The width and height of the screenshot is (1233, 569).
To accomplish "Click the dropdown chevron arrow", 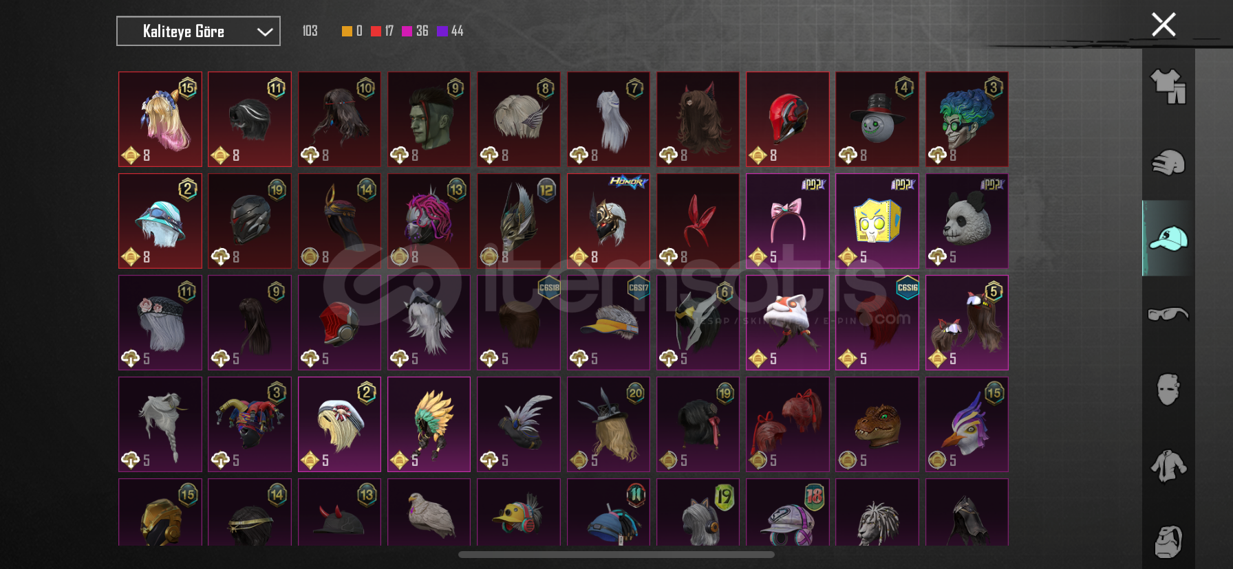I will (265, 32).
